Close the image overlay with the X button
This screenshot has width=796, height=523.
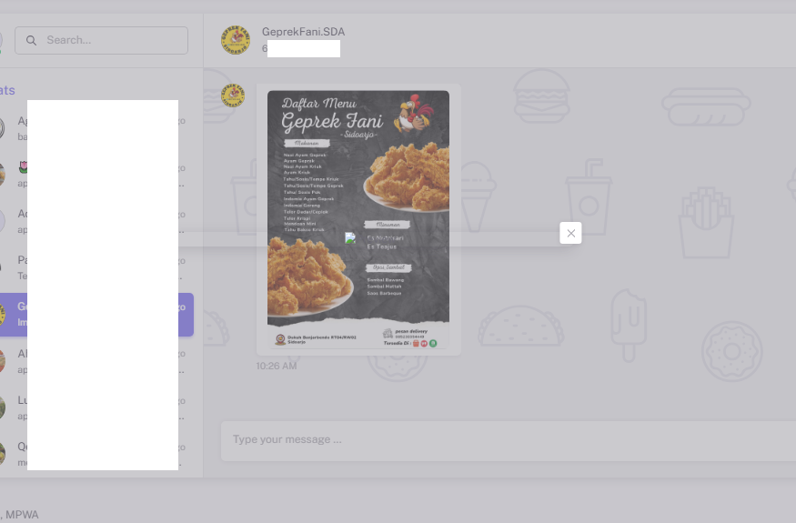click(570, 233)
